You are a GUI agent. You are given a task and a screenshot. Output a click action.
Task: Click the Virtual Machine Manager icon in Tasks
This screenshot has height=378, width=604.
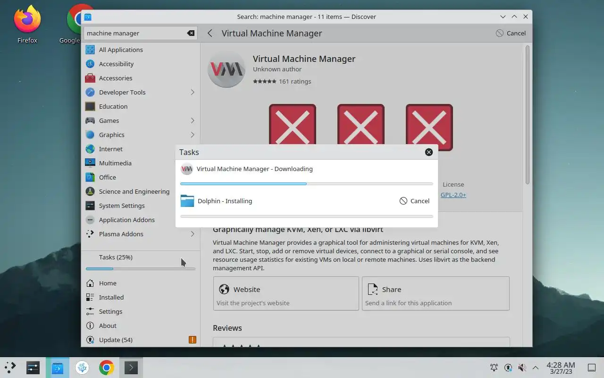tap(187, 169)
